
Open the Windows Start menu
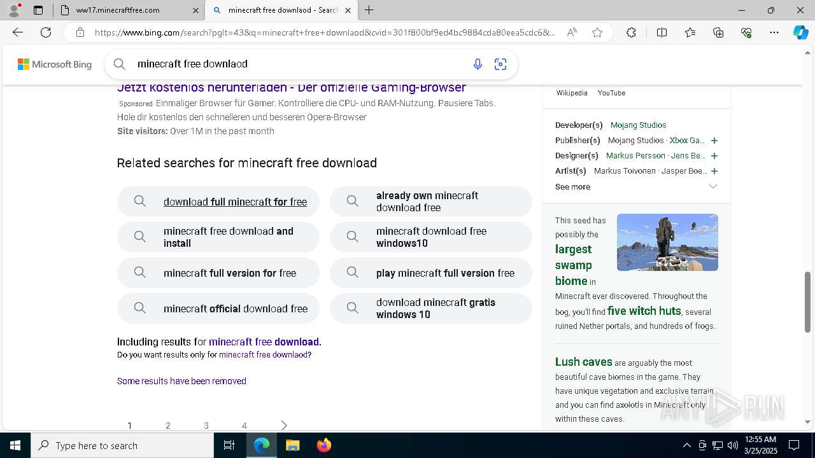(15, 445)
